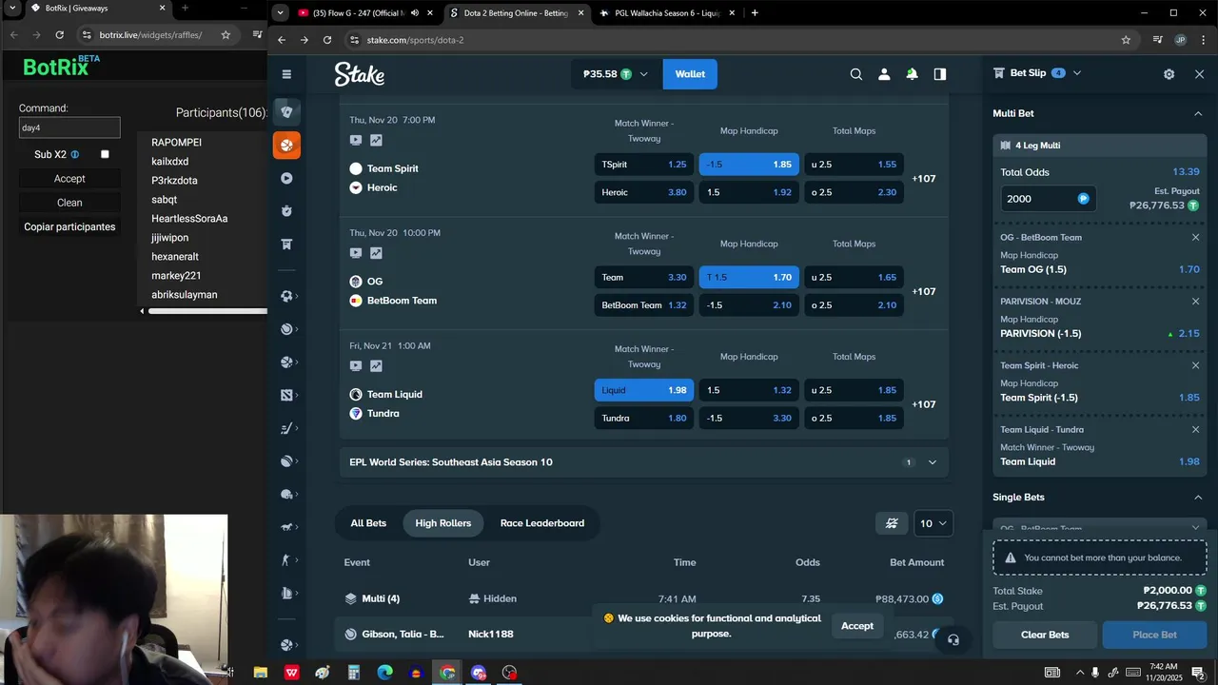Screen dimensions: 1218x685
Task: Open the live play icon in Stake sidebar
Action: pyautogui.click(x=286, y=178)
